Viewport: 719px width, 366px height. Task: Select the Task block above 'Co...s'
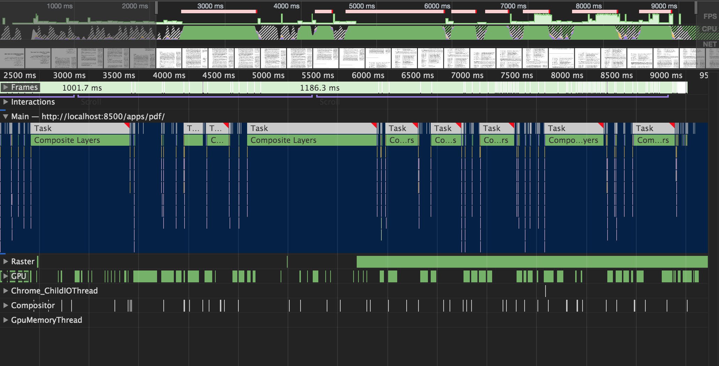pyautogui.click(x=446, y=128)
